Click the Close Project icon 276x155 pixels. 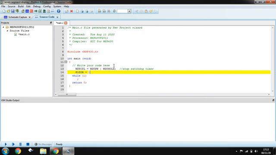pyautogui.click(x=17, y=11)
